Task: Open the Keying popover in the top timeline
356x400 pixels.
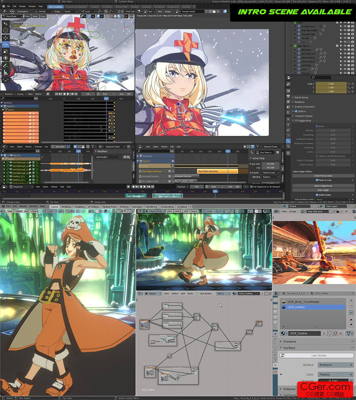Action: [21, 94]
